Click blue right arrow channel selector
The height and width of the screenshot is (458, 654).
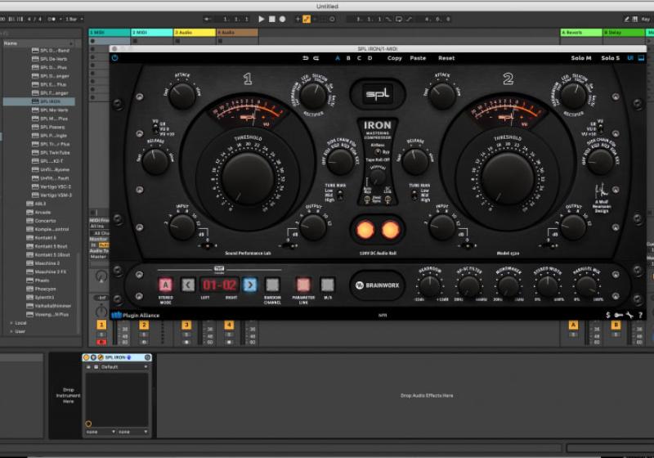click(250, 285)
